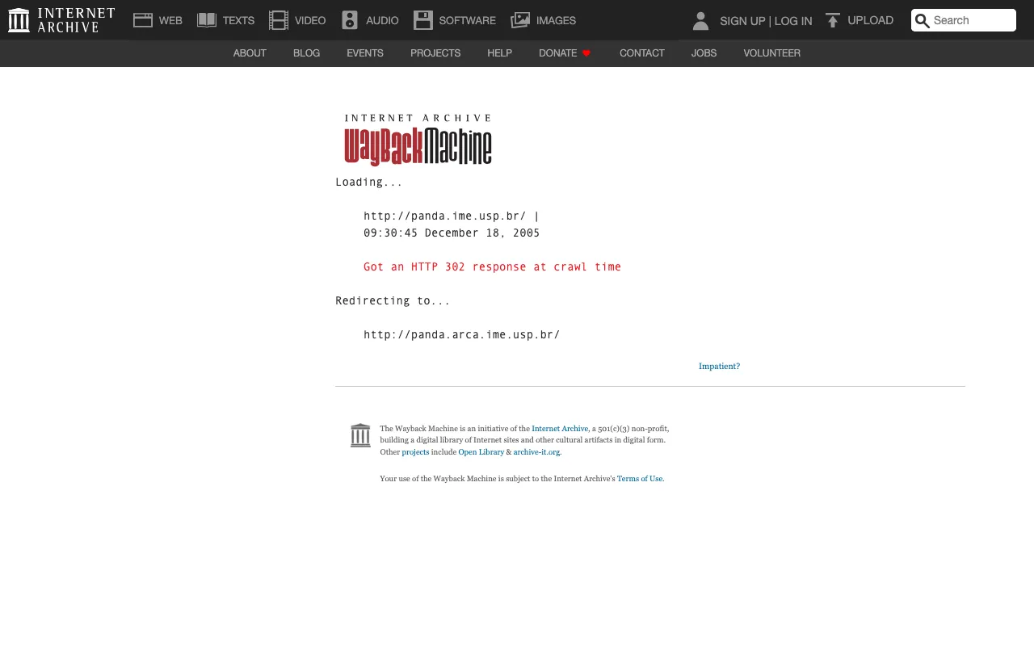
Task: Open the Software archive icon
Action: [422, 20]
